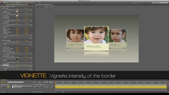Collapse the BG COLOR effect group
The image size is (169, 95).
coord(1,8)
